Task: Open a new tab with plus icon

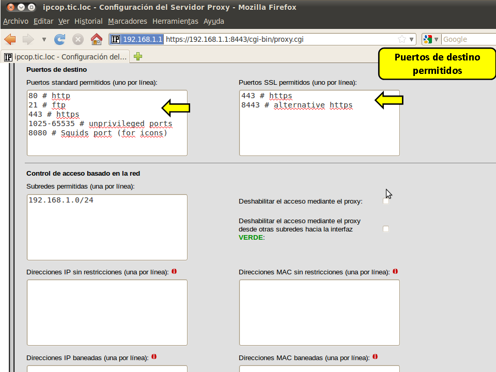Action: pyautogui.click(x=138, y=57)
